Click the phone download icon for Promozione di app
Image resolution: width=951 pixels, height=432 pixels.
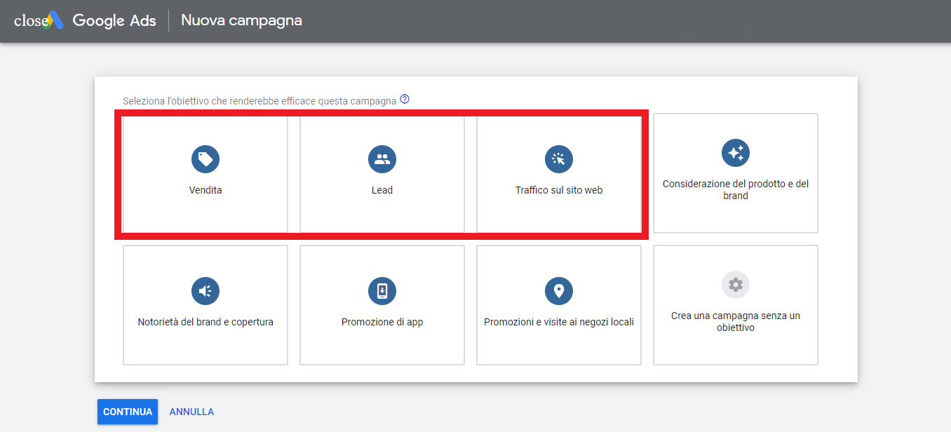pyautogui.click(x=382, y=291)
